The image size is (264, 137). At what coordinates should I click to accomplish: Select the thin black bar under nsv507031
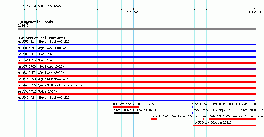click(248, 113)
